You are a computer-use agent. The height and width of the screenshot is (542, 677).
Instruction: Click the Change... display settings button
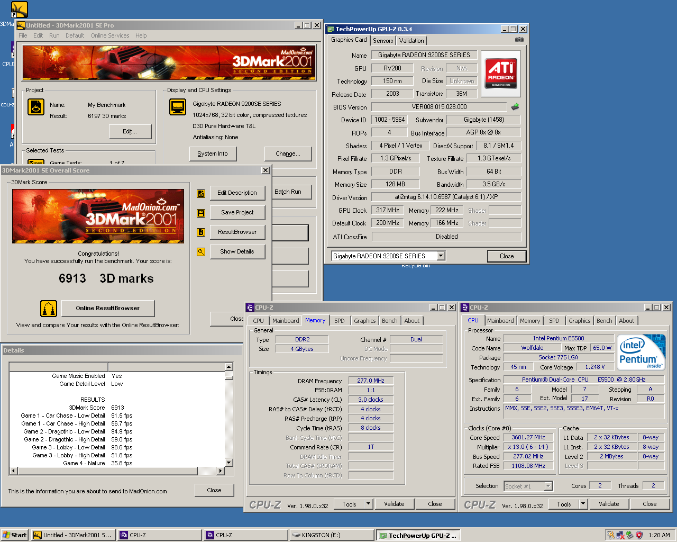pos(288,154)
